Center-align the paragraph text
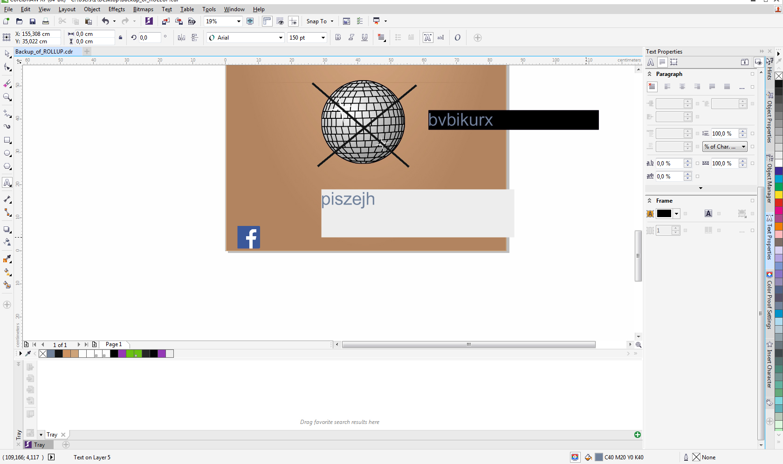783x464 pixels. tap(682, 87)
